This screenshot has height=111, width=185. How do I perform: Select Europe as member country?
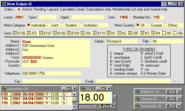[x=148, y=25]
